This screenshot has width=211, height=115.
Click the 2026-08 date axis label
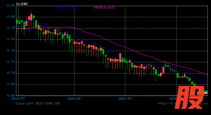74,99
